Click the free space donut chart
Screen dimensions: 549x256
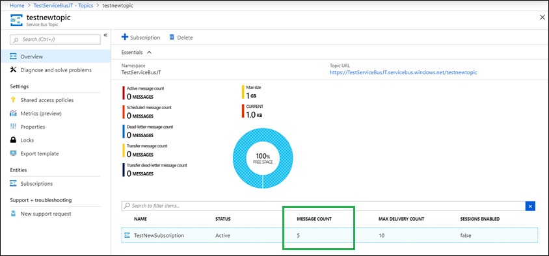pos(263,159)
